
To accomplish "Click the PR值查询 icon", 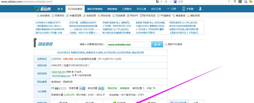I will point(158,16).
